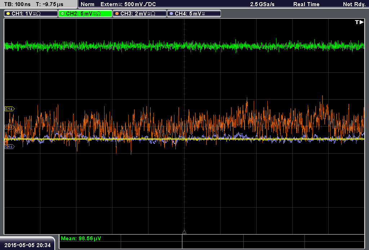
Task: Click the orange C3 ground level marker
Action: click(x=10, y=127)
